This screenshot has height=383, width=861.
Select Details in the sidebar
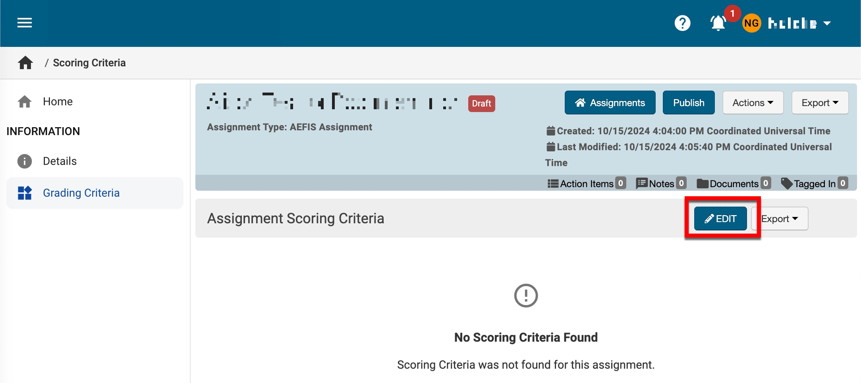point(60,161)
